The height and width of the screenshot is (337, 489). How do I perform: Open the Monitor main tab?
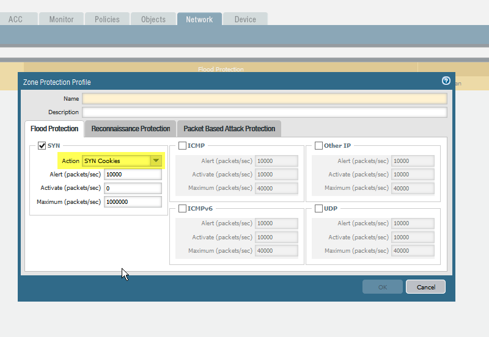click(62, 20)
